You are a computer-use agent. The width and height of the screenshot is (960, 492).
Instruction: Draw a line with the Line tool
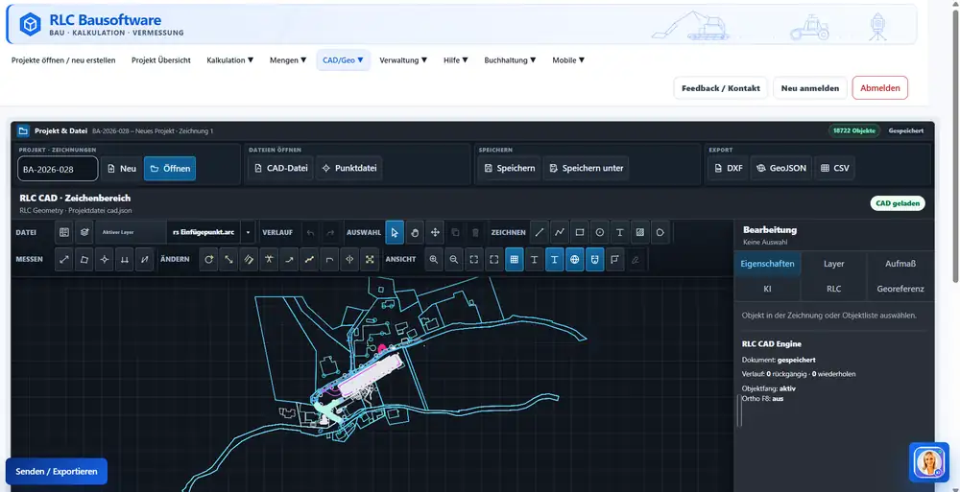click(539, 232)
